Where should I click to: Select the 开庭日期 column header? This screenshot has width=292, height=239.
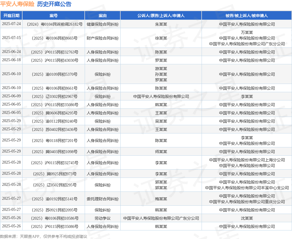point(11,16)
